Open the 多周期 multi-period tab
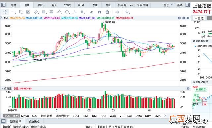This screenshot has width=212, height=128. pyautogui.click(x=122, y=5)
